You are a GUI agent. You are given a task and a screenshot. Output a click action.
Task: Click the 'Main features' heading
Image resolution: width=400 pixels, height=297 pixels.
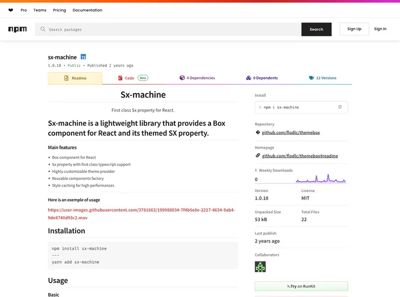[62, 147]
